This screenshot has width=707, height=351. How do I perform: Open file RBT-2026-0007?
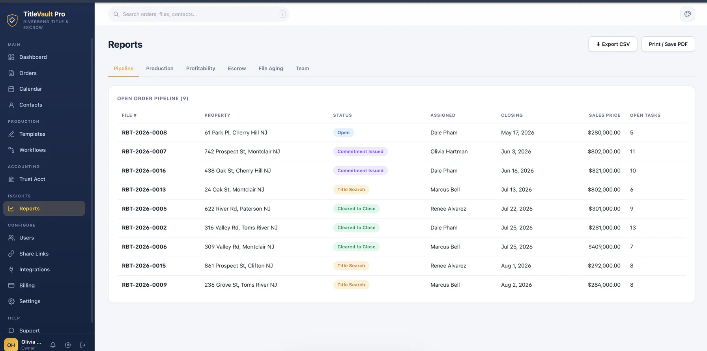point(144,151)
